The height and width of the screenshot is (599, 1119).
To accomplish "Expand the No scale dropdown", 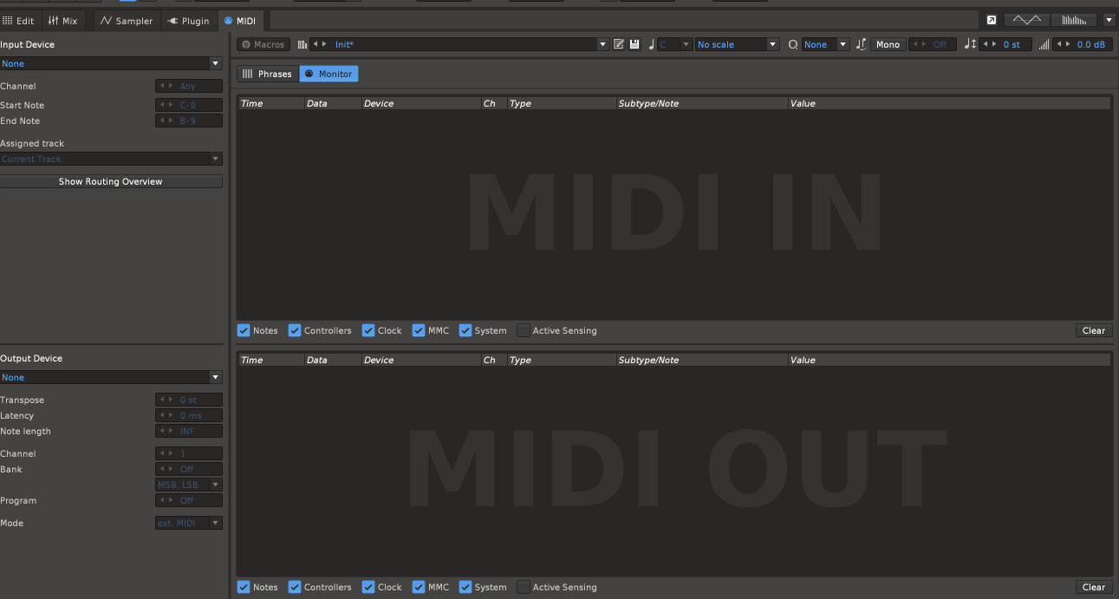I will tap(738, 44).
